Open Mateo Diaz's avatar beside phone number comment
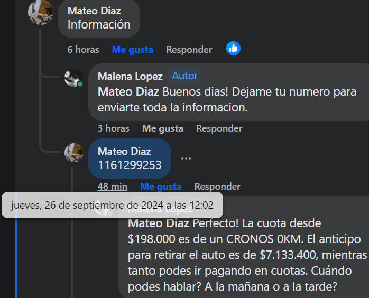 (x=74, y=153)
